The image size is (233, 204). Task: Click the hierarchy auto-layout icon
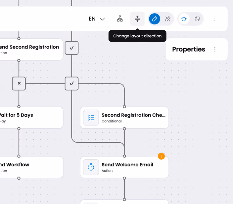click(x=120, y=19)
